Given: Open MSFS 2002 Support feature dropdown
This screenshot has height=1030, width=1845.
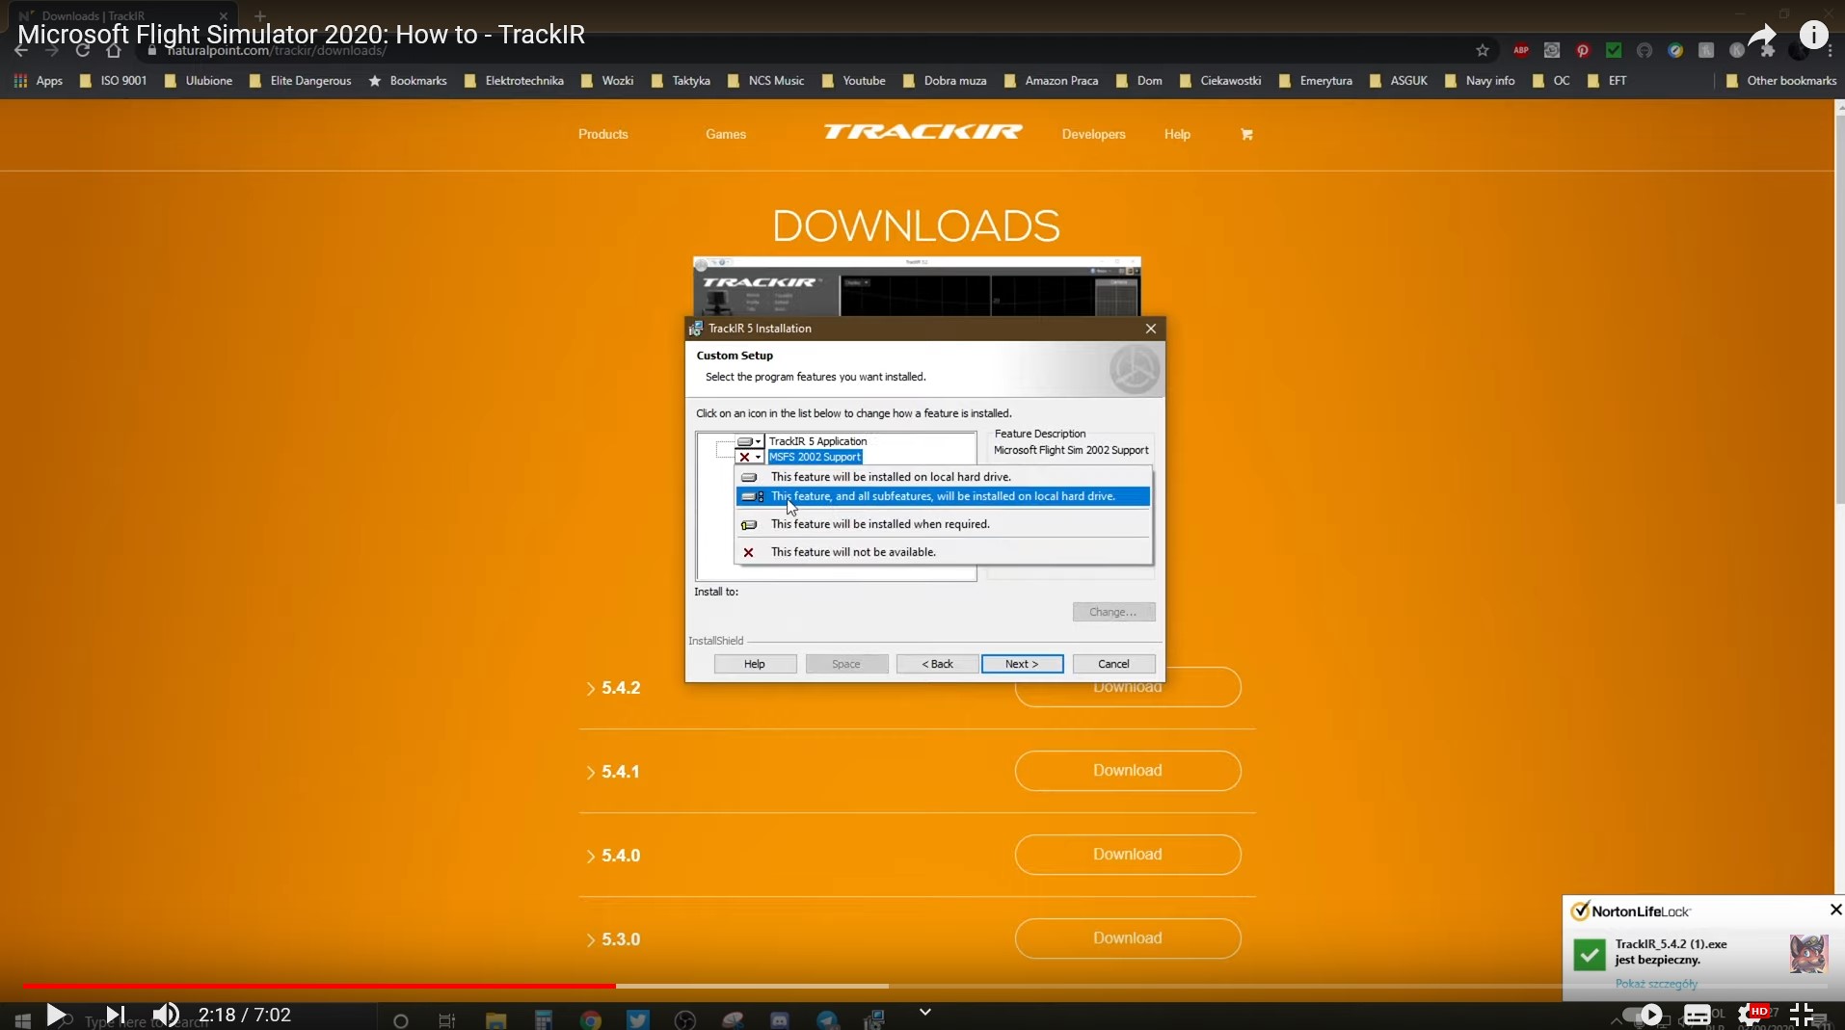Looking at the screenshot, I should [x=749, y=457].
